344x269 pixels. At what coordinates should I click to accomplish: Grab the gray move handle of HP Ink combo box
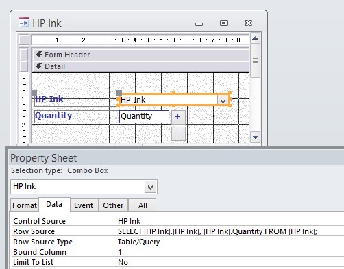pos(119,92)
